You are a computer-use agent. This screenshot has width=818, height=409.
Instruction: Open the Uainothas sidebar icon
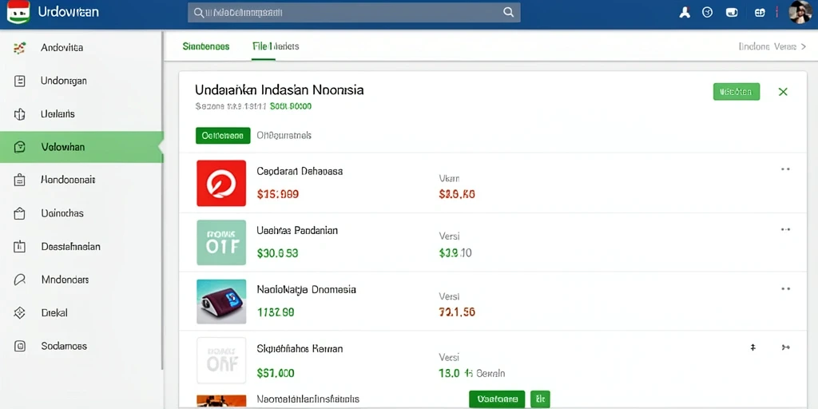point(19,213)
